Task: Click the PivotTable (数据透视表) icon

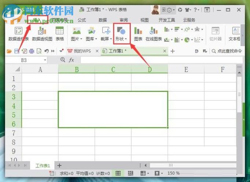Action: pos(19,31)
